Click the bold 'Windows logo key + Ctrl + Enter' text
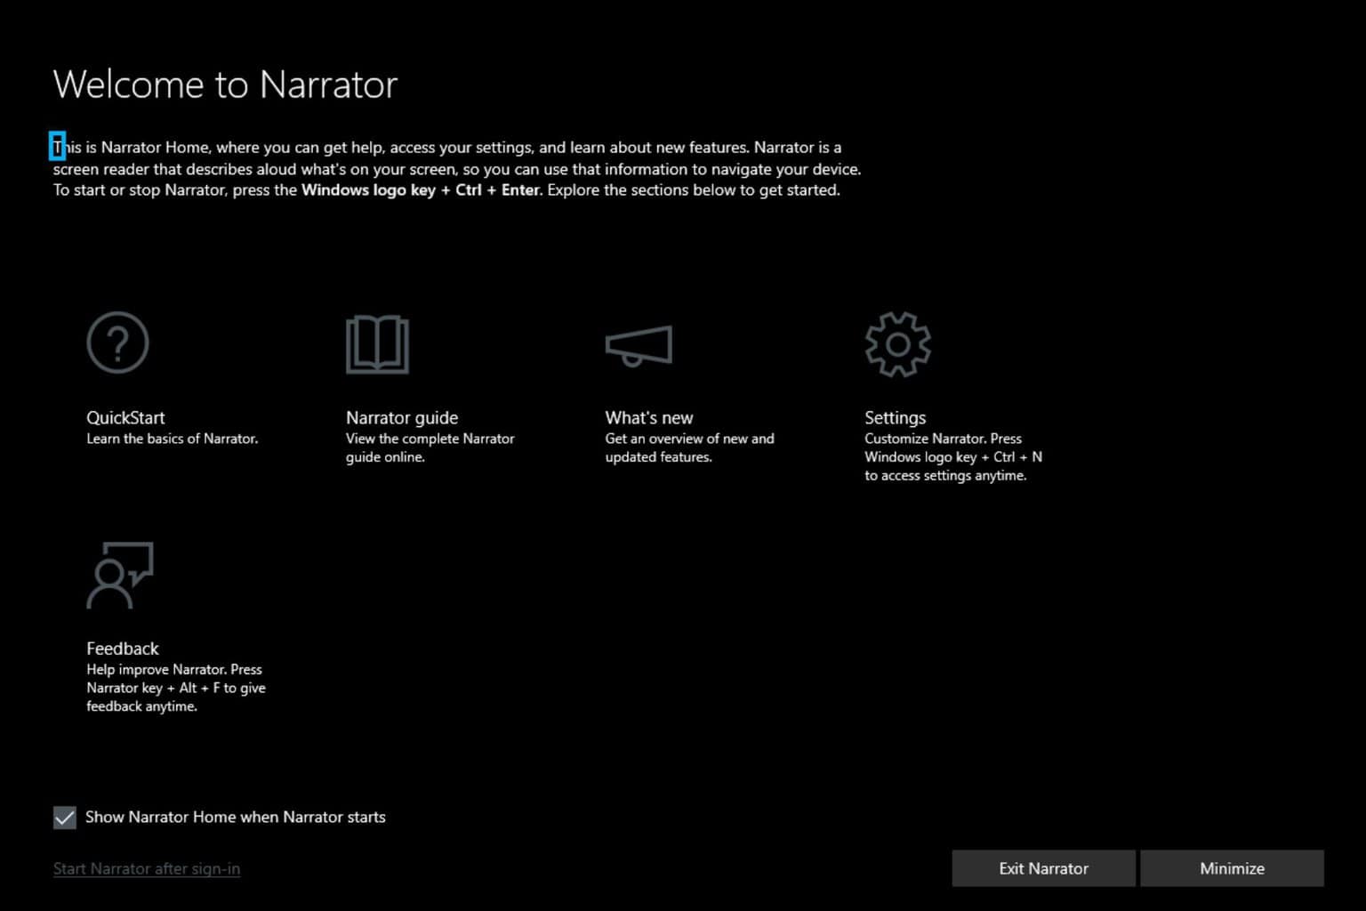Image resolution: width=1366 pixels, height=911 pixels. pyautogui.click(x=421, y=189)
